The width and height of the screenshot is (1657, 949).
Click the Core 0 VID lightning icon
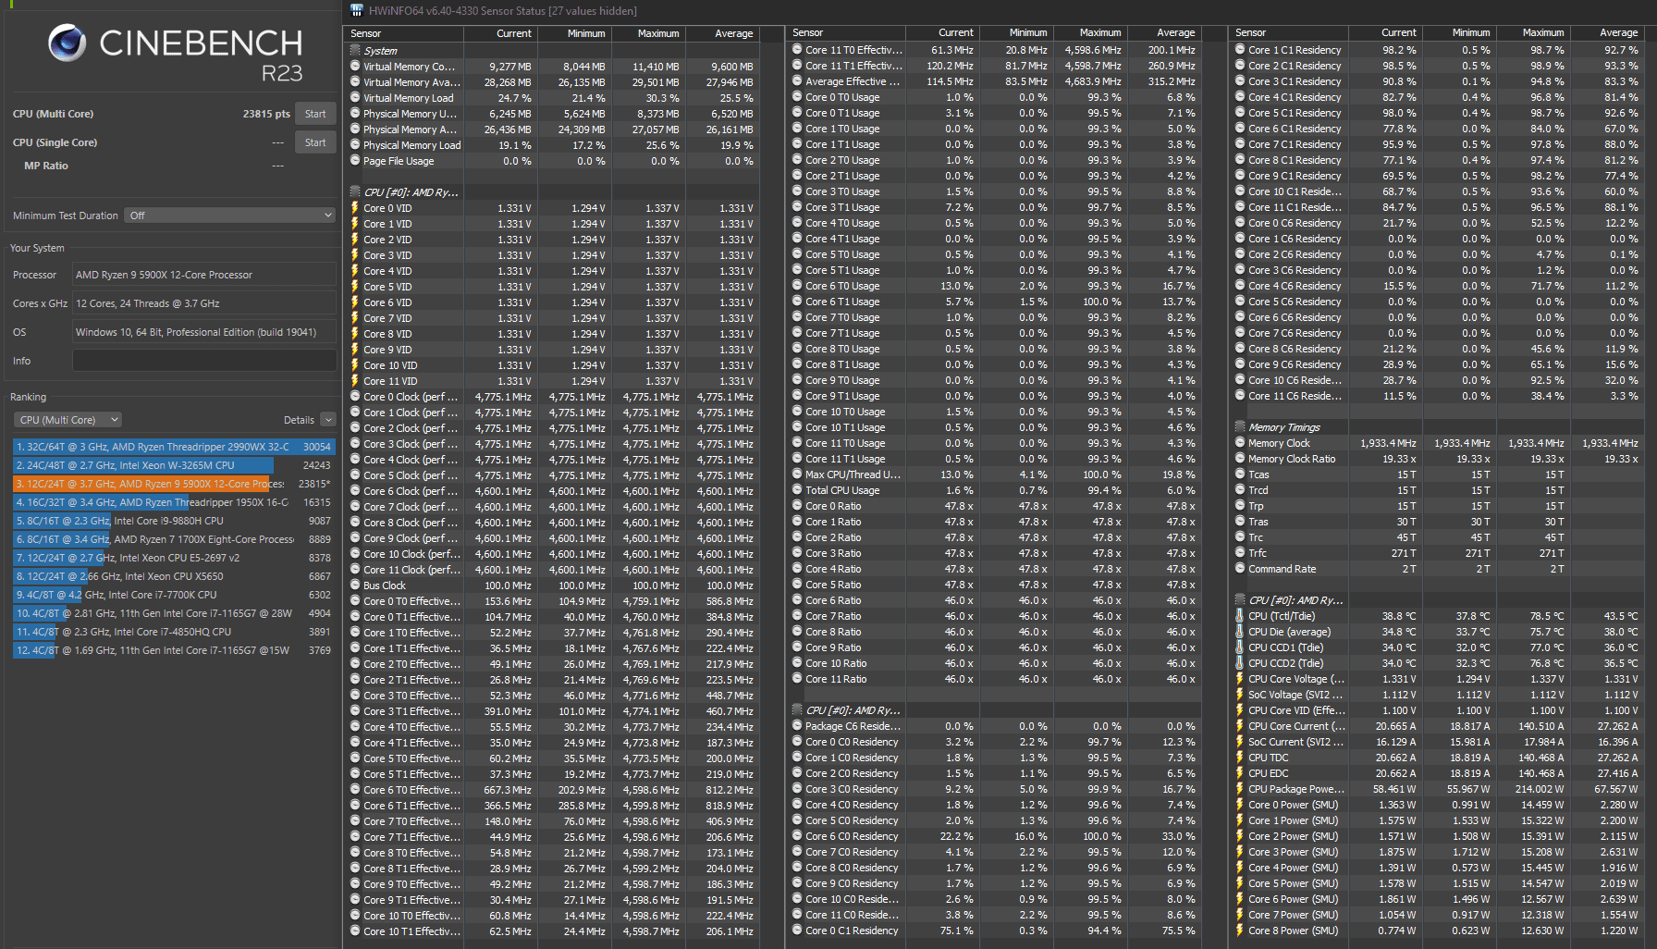[355, 208]
